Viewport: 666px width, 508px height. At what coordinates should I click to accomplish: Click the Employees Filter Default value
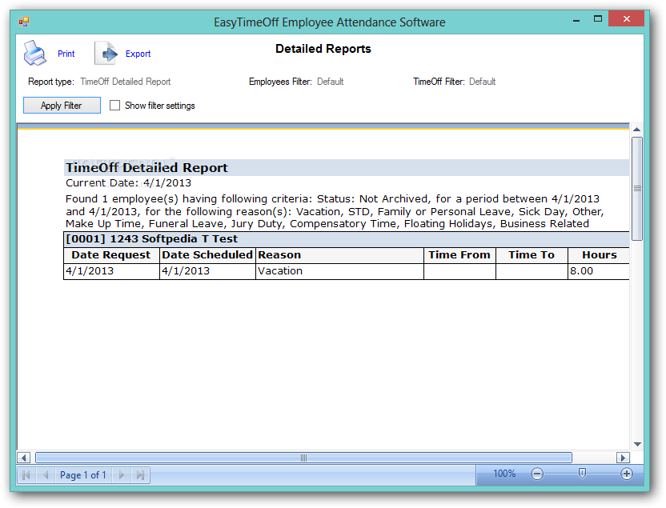[330, 82]
